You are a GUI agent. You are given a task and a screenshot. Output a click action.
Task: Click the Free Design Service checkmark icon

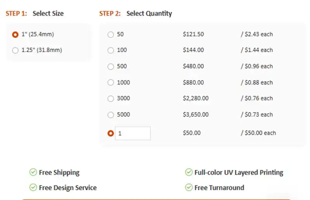[33, 188]
